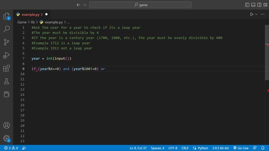
Task: Open Source Control view
Action: coord(7,42)
